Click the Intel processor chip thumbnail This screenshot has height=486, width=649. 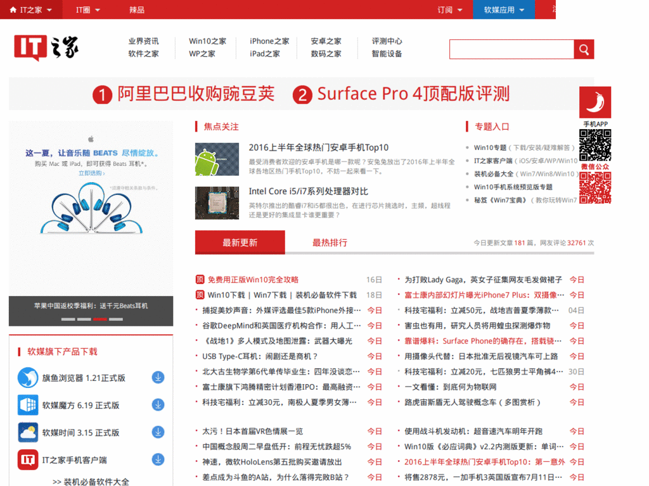point(217,203)
